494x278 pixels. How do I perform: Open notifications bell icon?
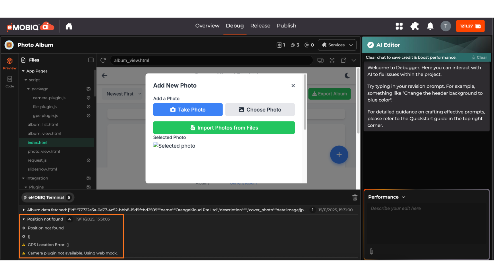click(430, 26)
